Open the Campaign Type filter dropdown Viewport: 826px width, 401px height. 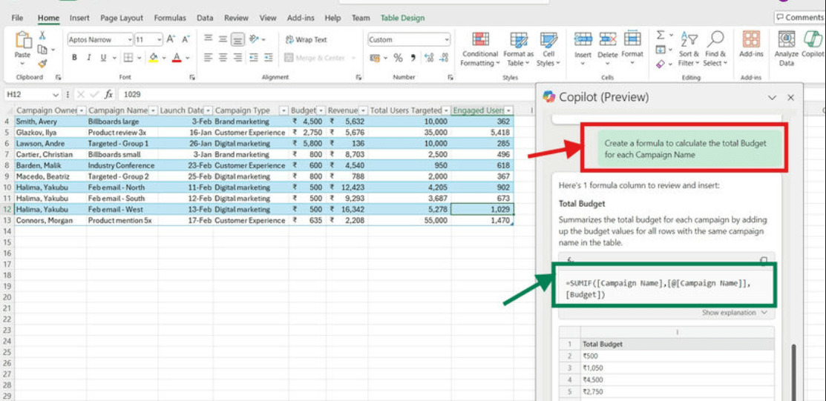(x=283, y=110)
